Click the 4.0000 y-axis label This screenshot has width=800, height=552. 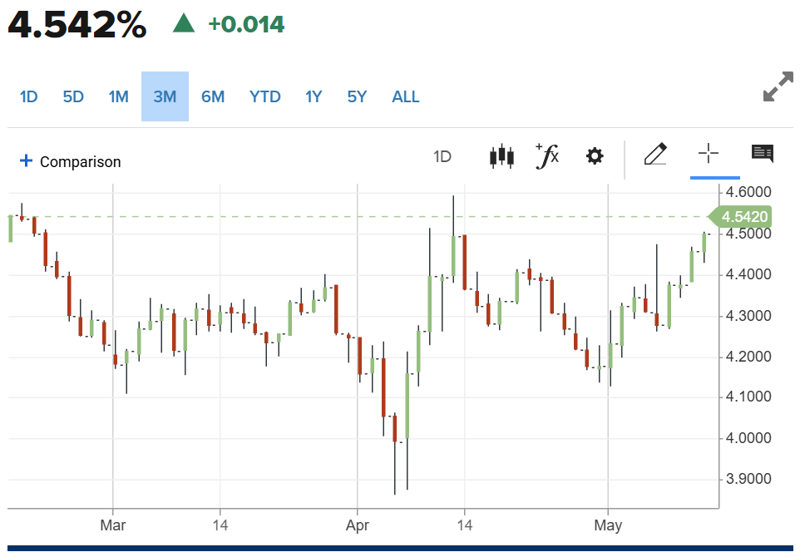coord(748,438)
